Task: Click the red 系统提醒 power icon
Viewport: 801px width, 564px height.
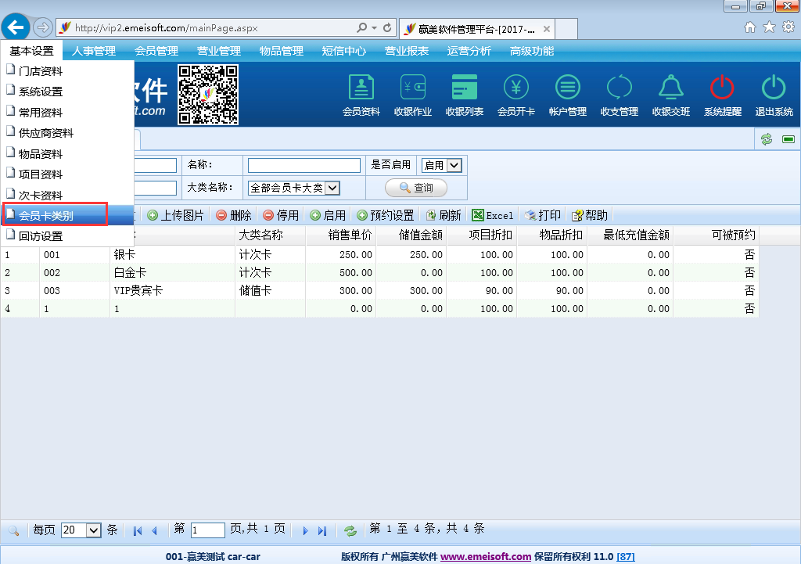Action: (722, 95)
